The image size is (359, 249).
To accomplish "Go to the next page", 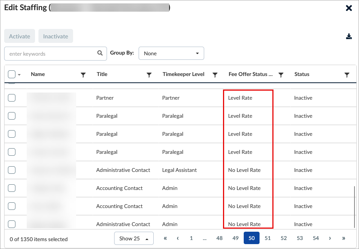I will [x=330, y=238].
